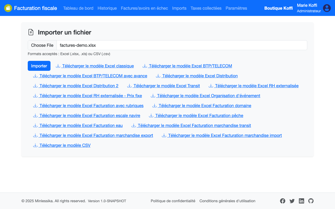
Task: Open the Historique page
Action: pos(107,8)
